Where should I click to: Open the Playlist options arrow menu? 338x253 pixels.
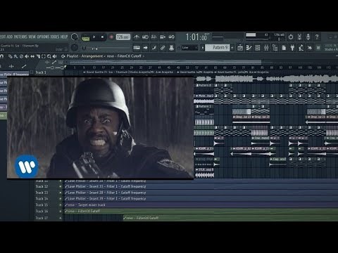[x=63, y=56]
